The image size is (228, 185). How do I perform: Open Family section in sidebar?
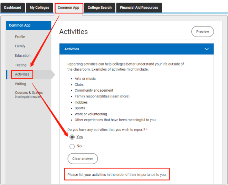20,46
